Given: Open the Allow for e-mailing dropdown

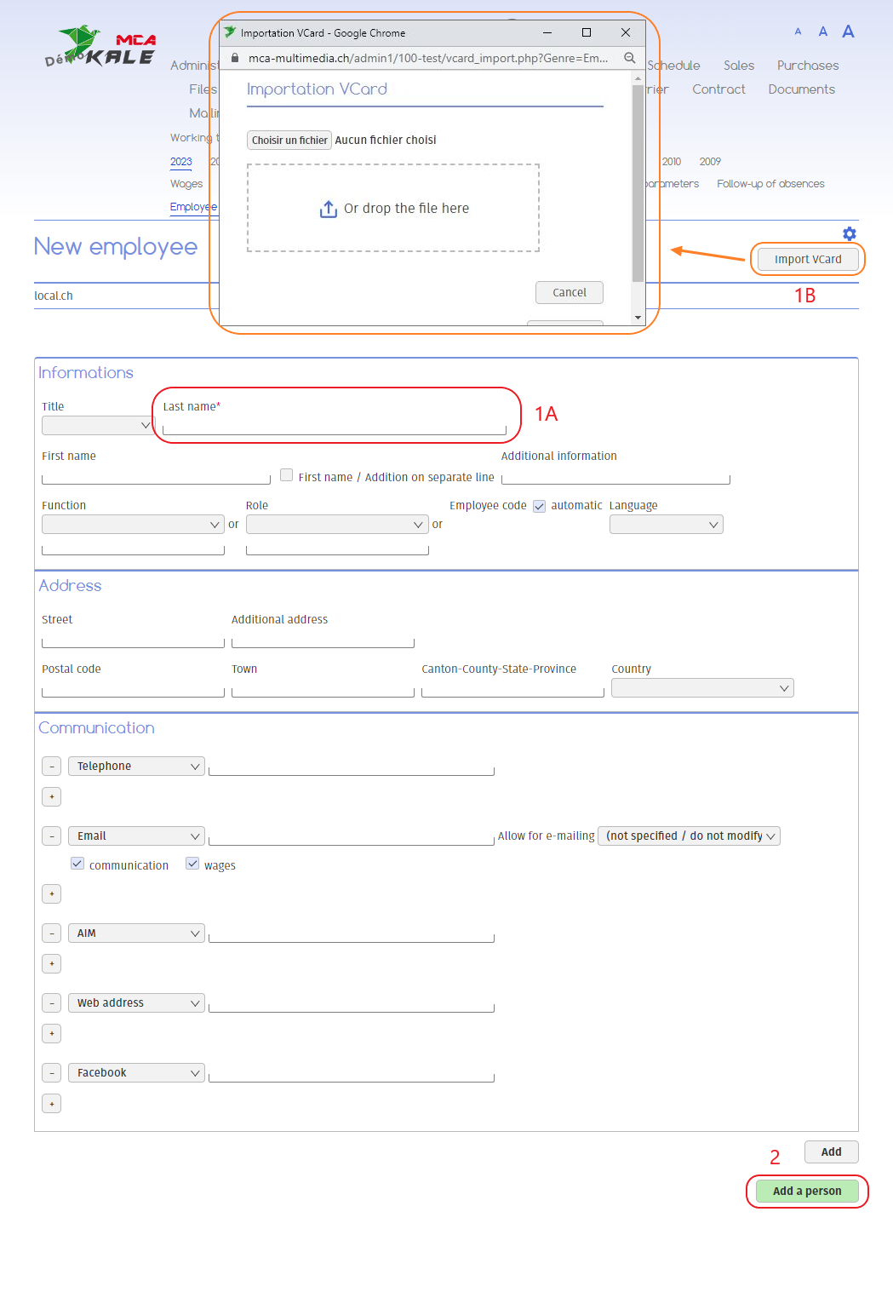Looking at the screenshot, I should pyautogui.click(x=689, y=836).
